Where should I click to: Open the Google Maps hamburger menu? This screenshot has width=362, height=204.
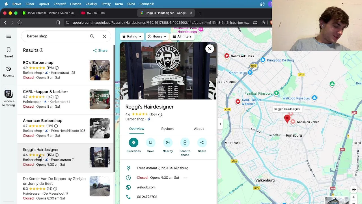(x=8, y=36)
